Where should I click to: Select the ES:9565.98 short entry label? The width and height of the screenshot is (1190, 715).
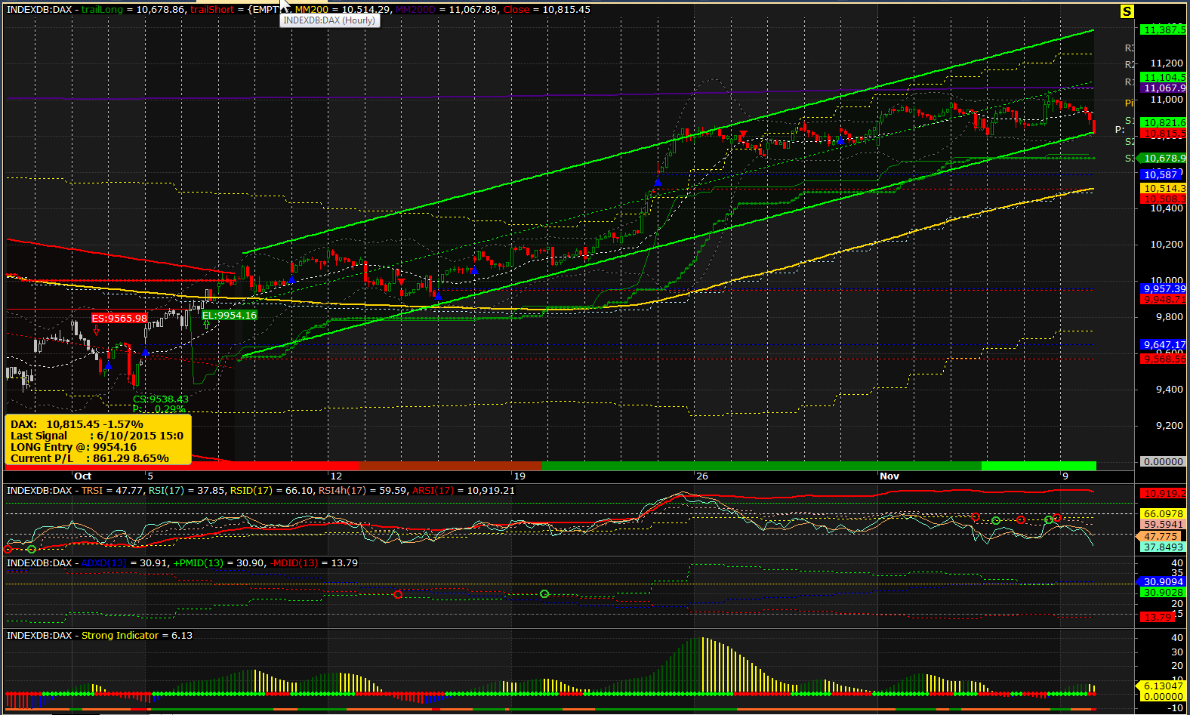pyautogui.click(x=119, y=318)
